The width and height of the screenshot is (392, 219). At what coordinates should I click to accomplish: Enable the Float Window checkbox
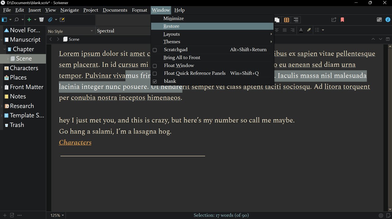(155, 66)
